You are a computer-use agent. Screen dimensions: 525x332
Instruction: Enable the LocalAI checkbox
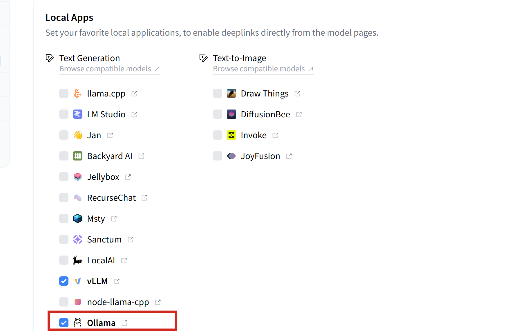point(64,260)
